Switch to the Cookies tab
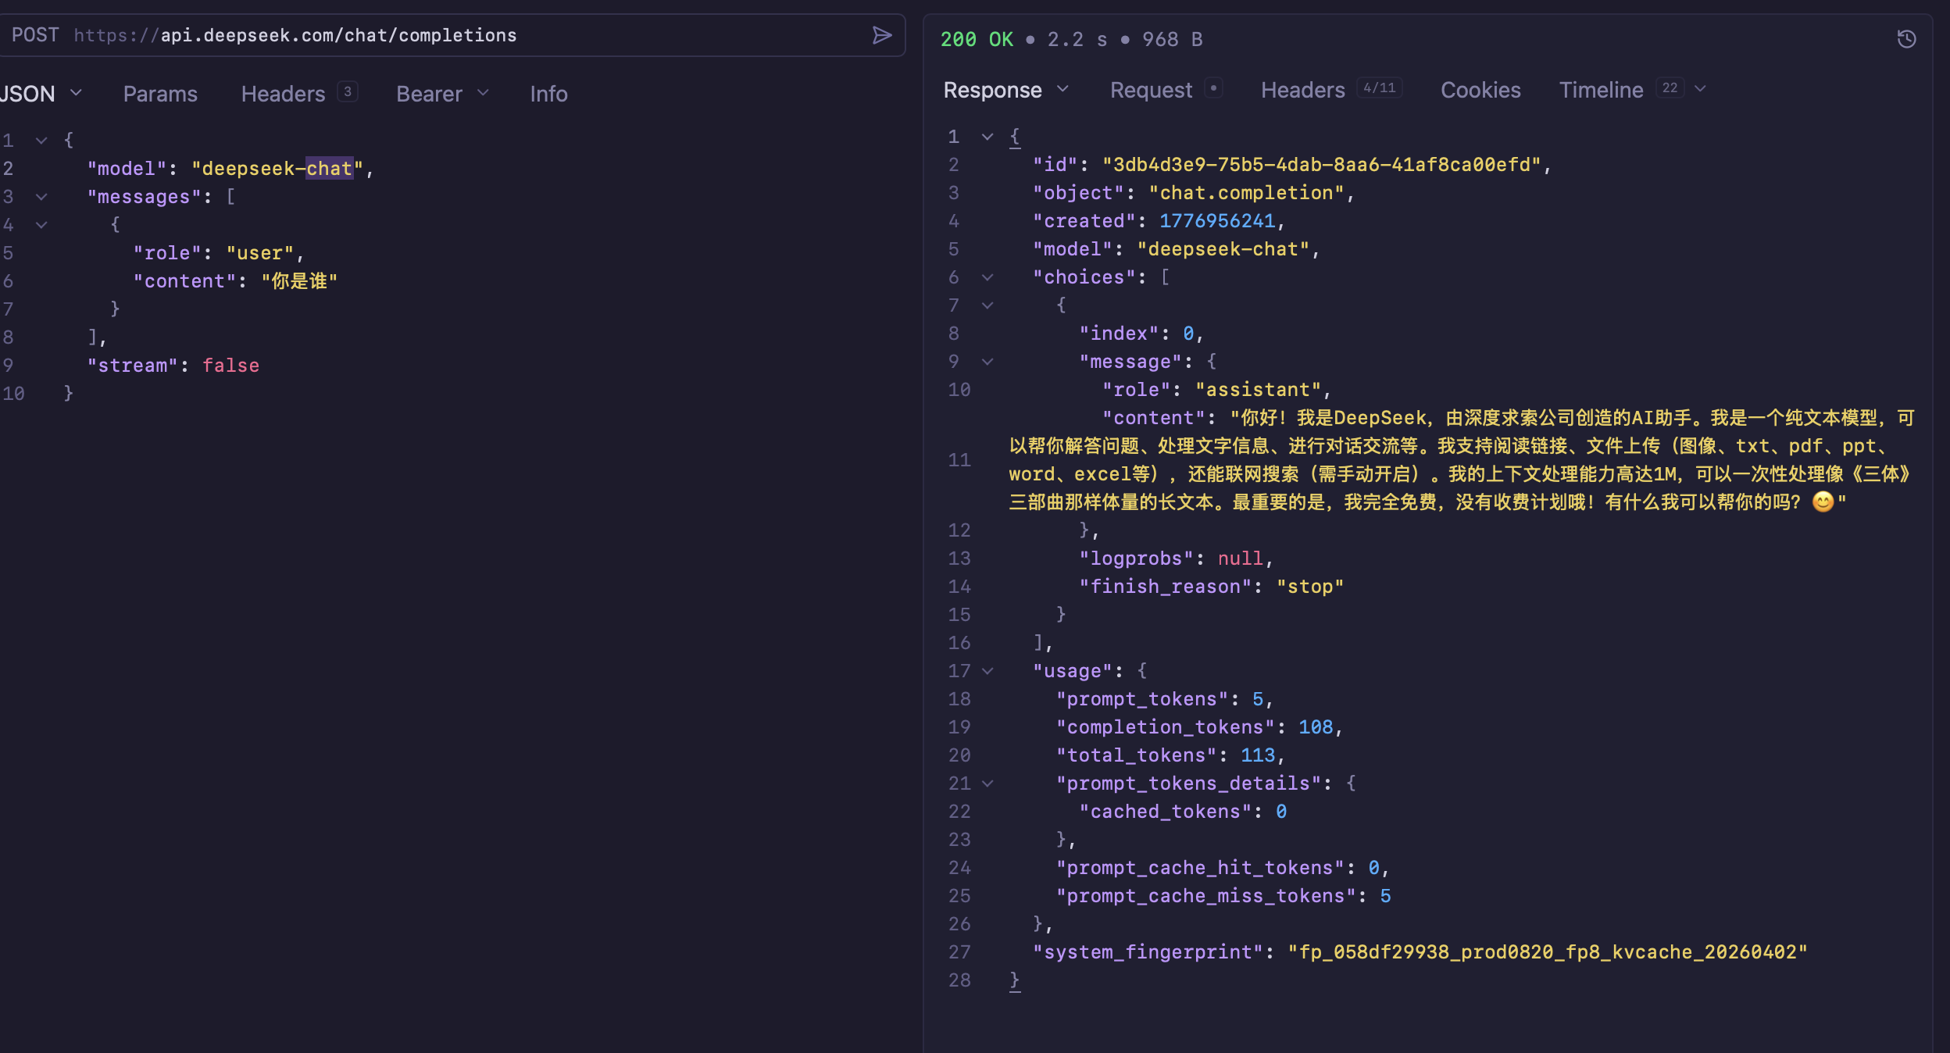This screenshot has width=1950, height=1053. (1480, 90)
